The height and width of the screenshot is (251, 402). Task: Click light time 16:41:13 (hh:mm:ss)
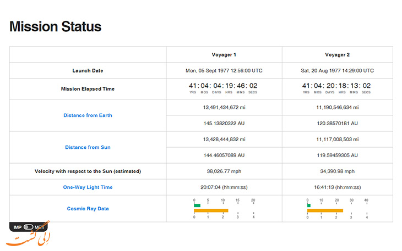tap(338, 187)
